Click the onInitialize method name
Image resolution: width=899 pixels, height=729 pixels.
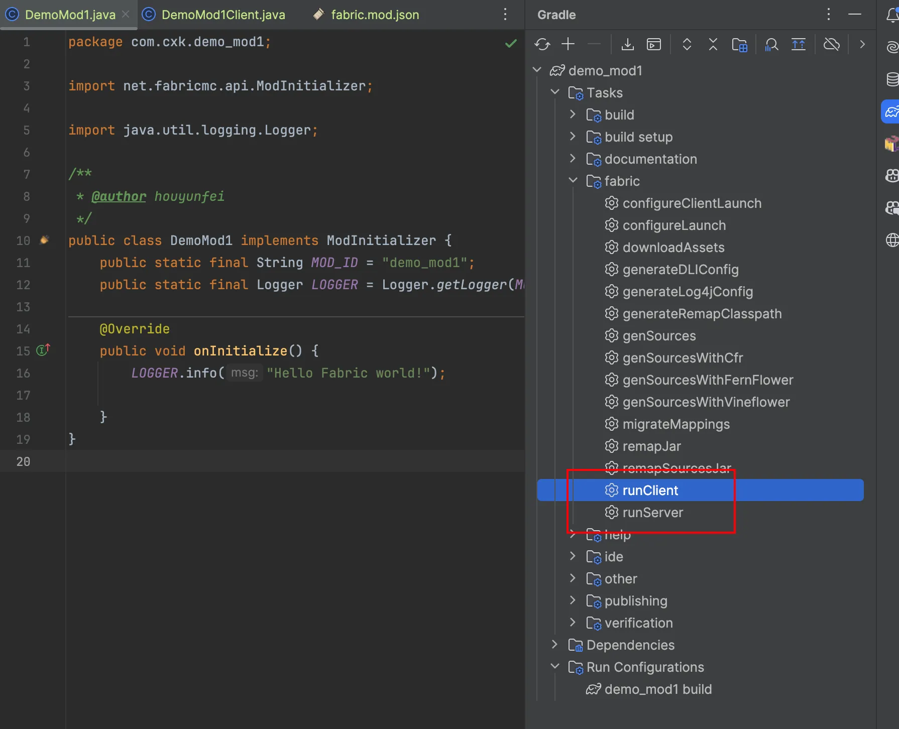[241, 351]
